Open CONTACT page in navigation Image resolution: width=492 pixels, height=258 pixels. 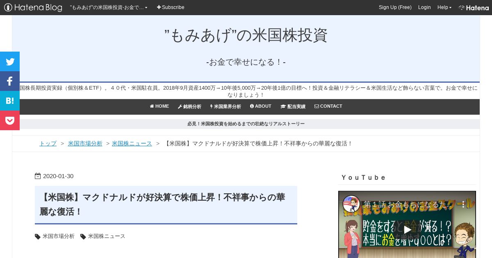(x=328, y=106)
